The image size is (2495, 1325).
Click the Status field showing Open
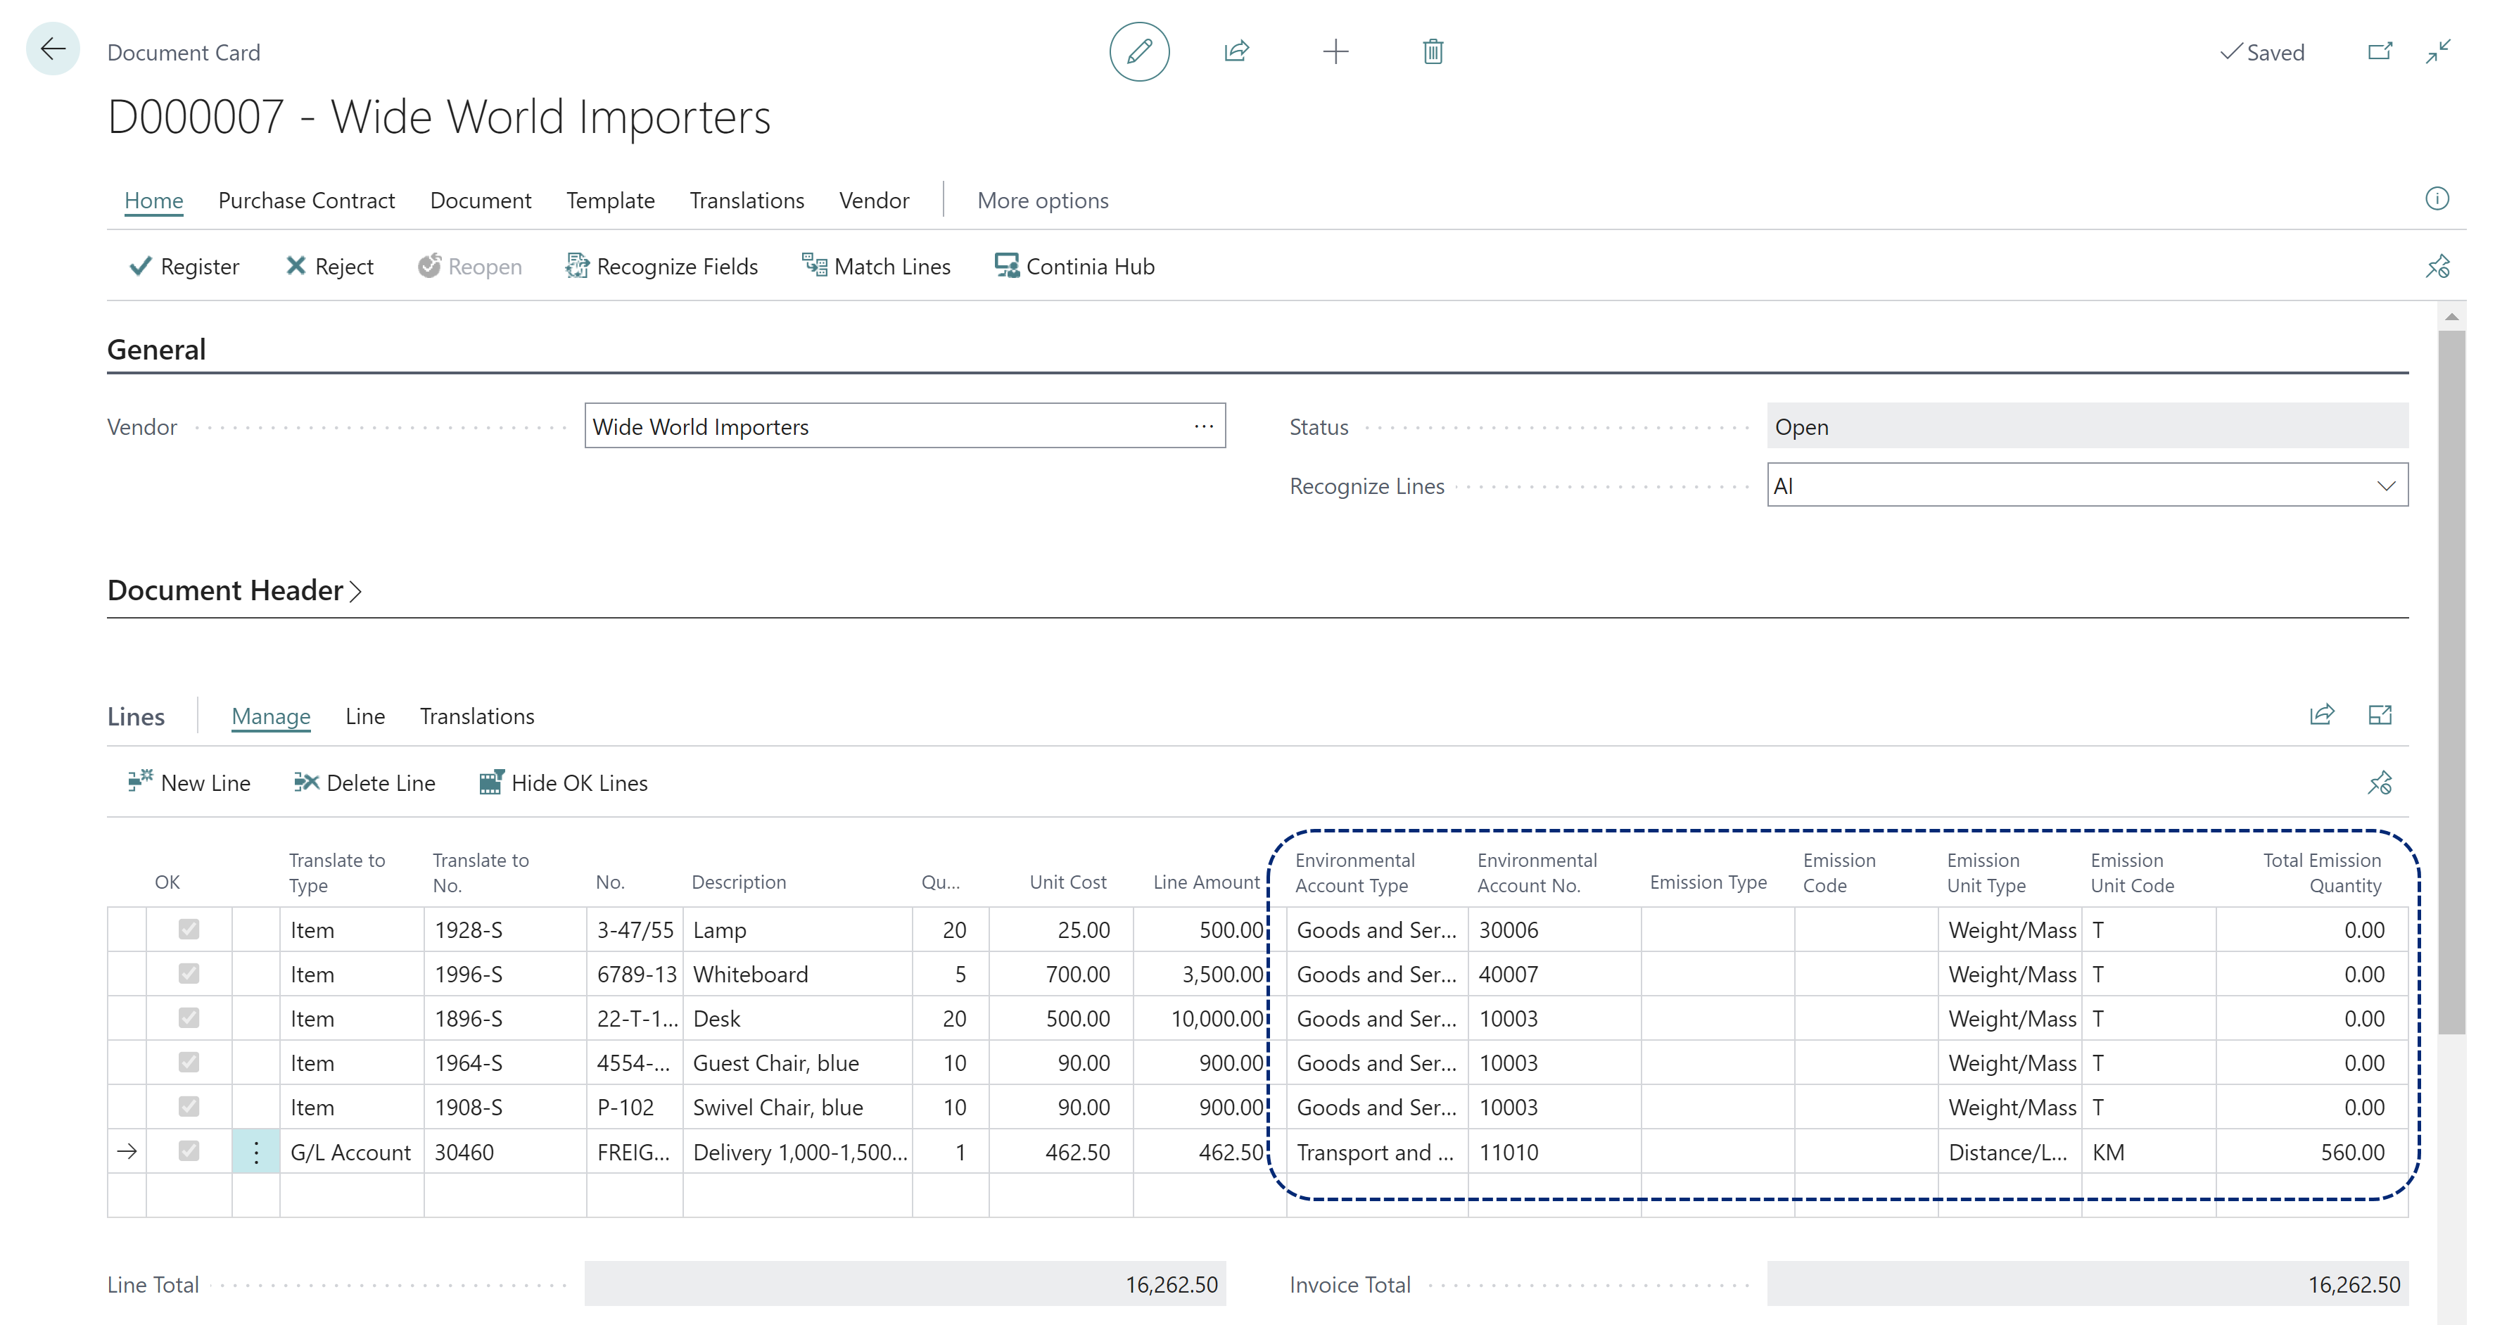coord(2087,426)
